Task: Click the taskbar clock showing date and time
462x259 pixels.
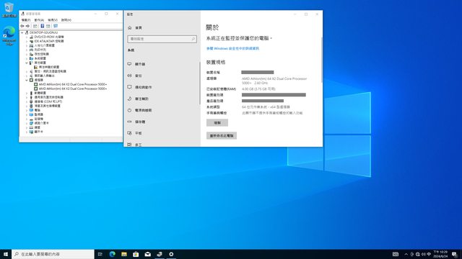Action: tap(440, 254)
